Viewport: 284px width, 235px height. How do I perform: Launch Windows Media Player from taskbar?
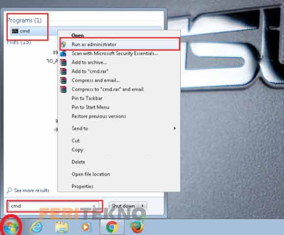coord(86,227)
